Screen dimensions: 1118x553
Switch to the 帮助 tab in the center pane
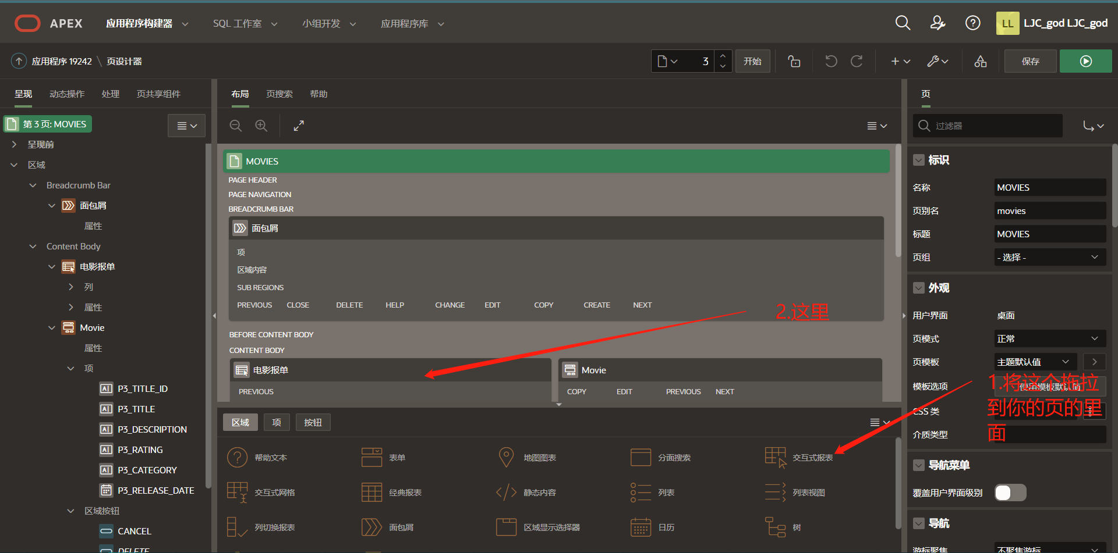319,94
